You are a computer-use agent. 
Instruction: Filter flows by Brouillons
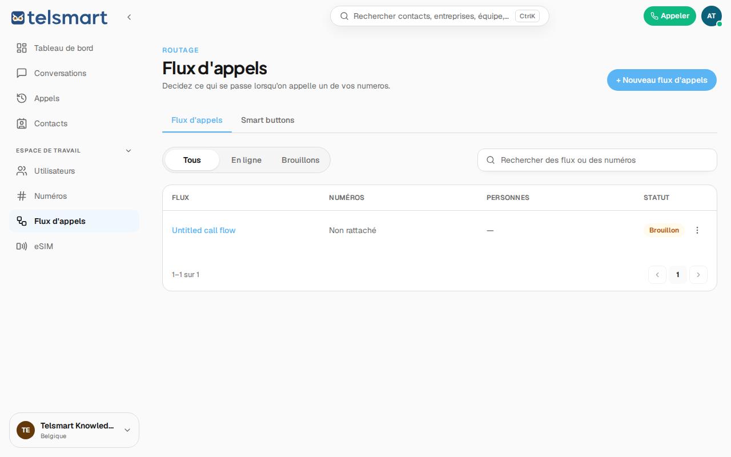point(300,160)
